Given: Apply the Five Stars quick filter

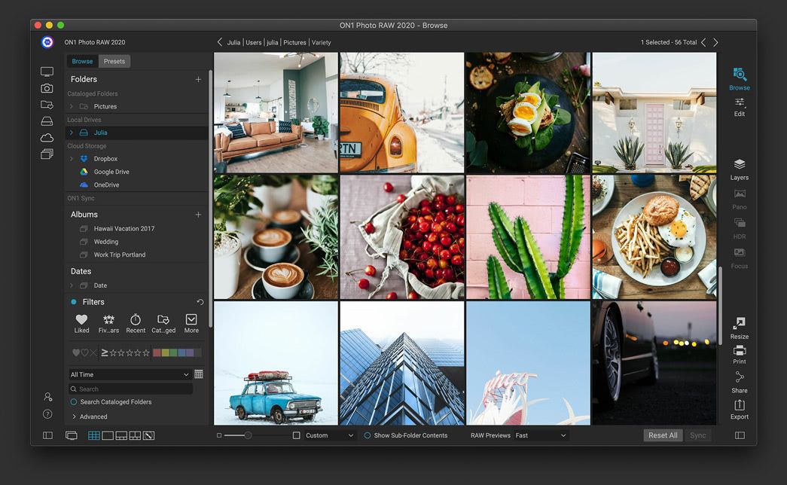Looking at the screenshot, I should click(108, 324).
